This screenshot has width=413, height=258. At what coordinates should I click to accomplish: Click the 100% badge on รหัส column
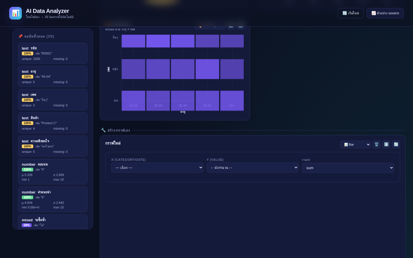28,54
